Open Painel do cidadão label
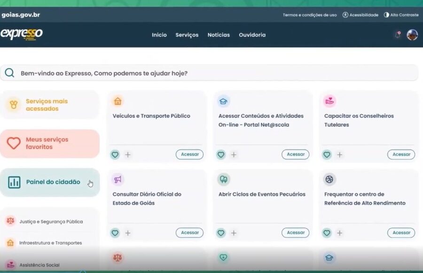Image resolution: width=423 pixels, height=273 pixels. pyautogui.click(x=53, y=182)
